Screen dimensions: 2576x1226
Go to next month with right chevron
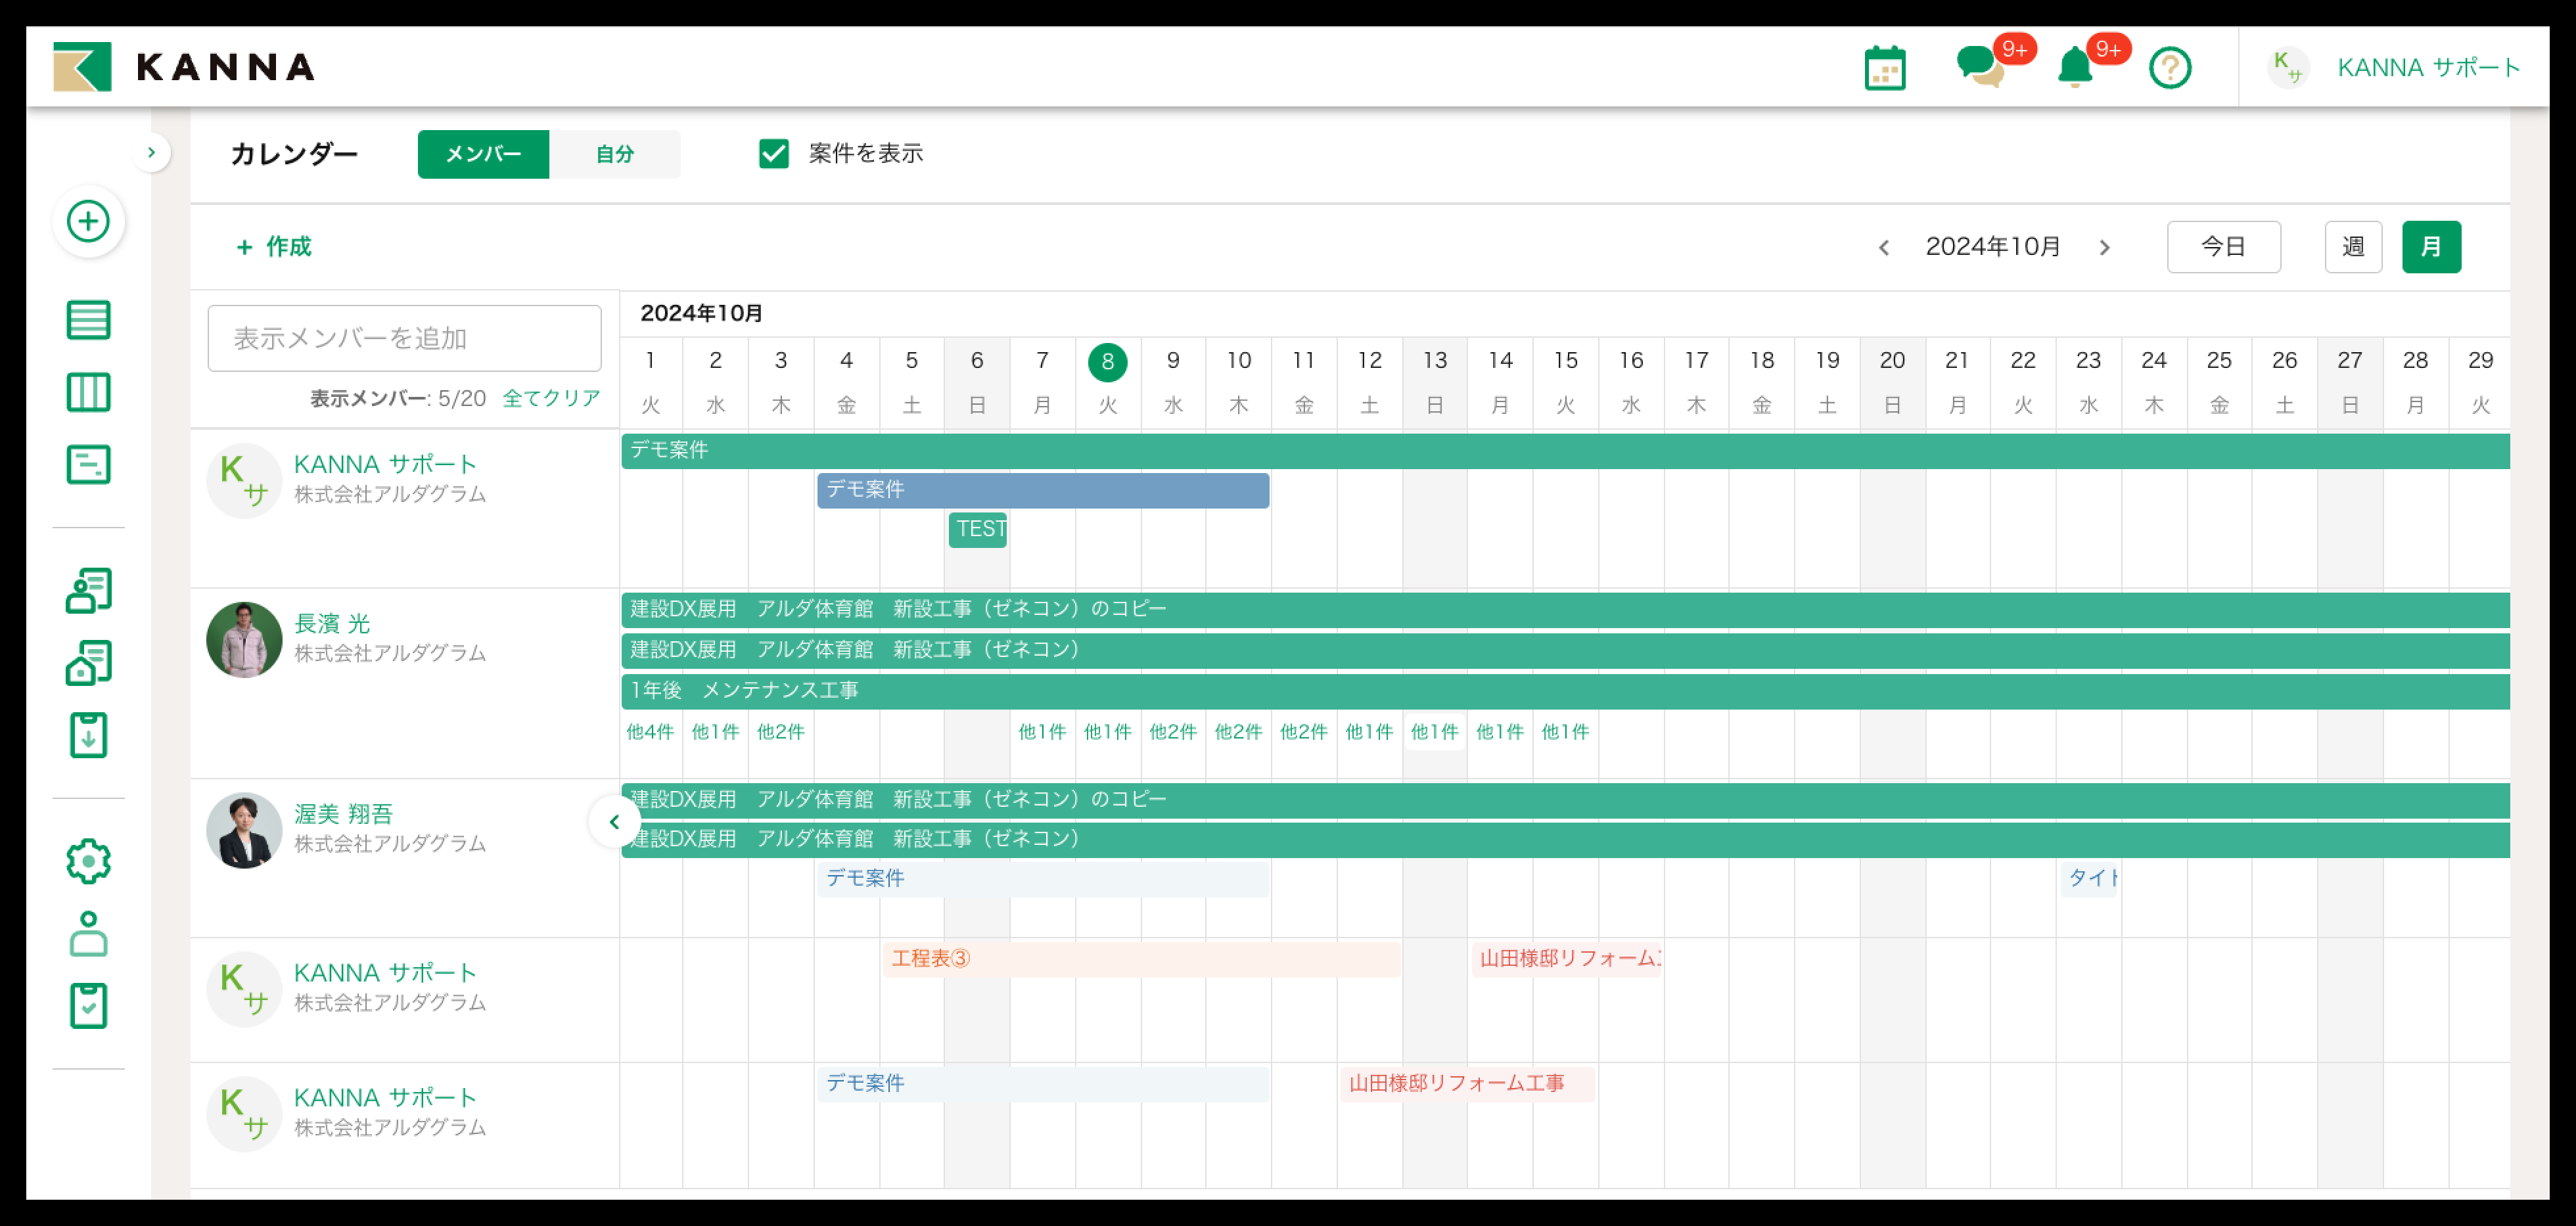(2104, 247)
